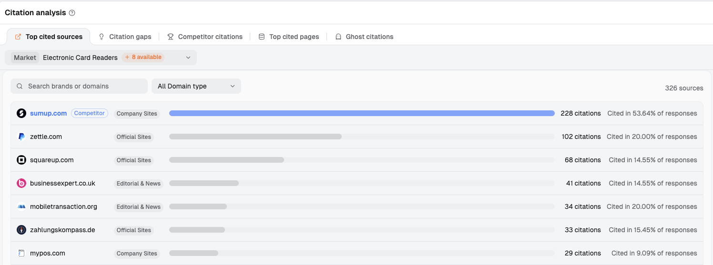713x265 pixels.
Task: Click the '29 citations' value
Action: pos(583,253)
